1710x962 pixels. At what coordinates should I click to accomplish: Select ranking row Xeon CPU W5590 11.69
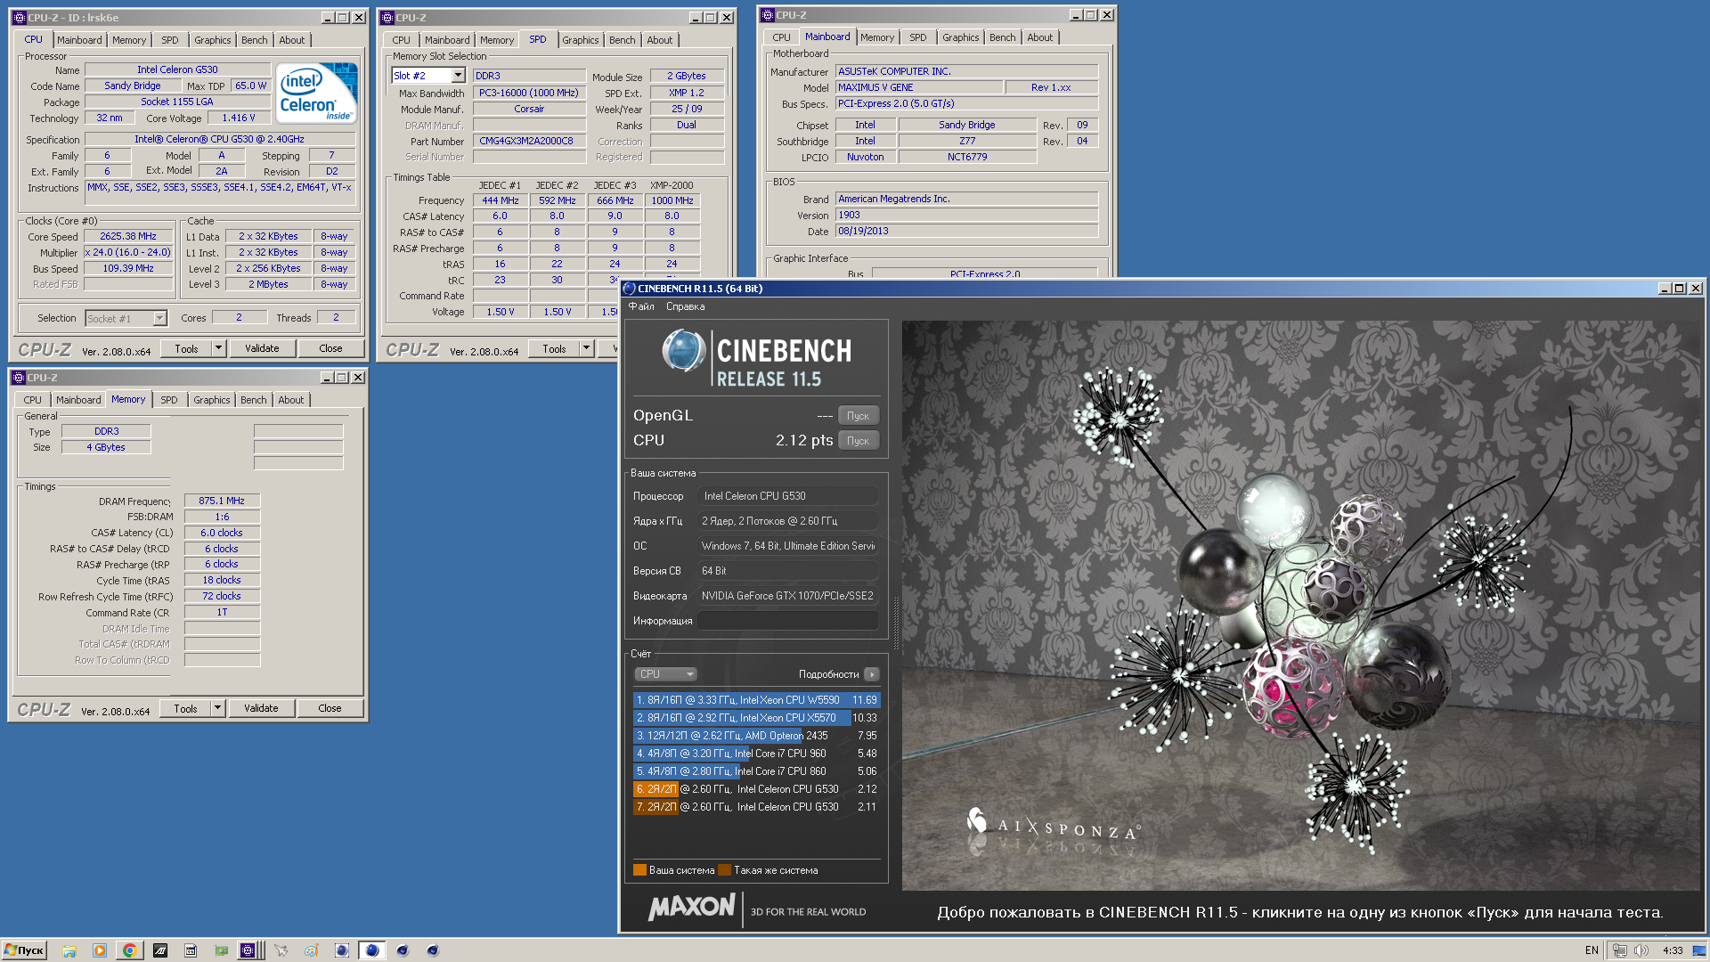pyautogui.click(x=756, y=700)
